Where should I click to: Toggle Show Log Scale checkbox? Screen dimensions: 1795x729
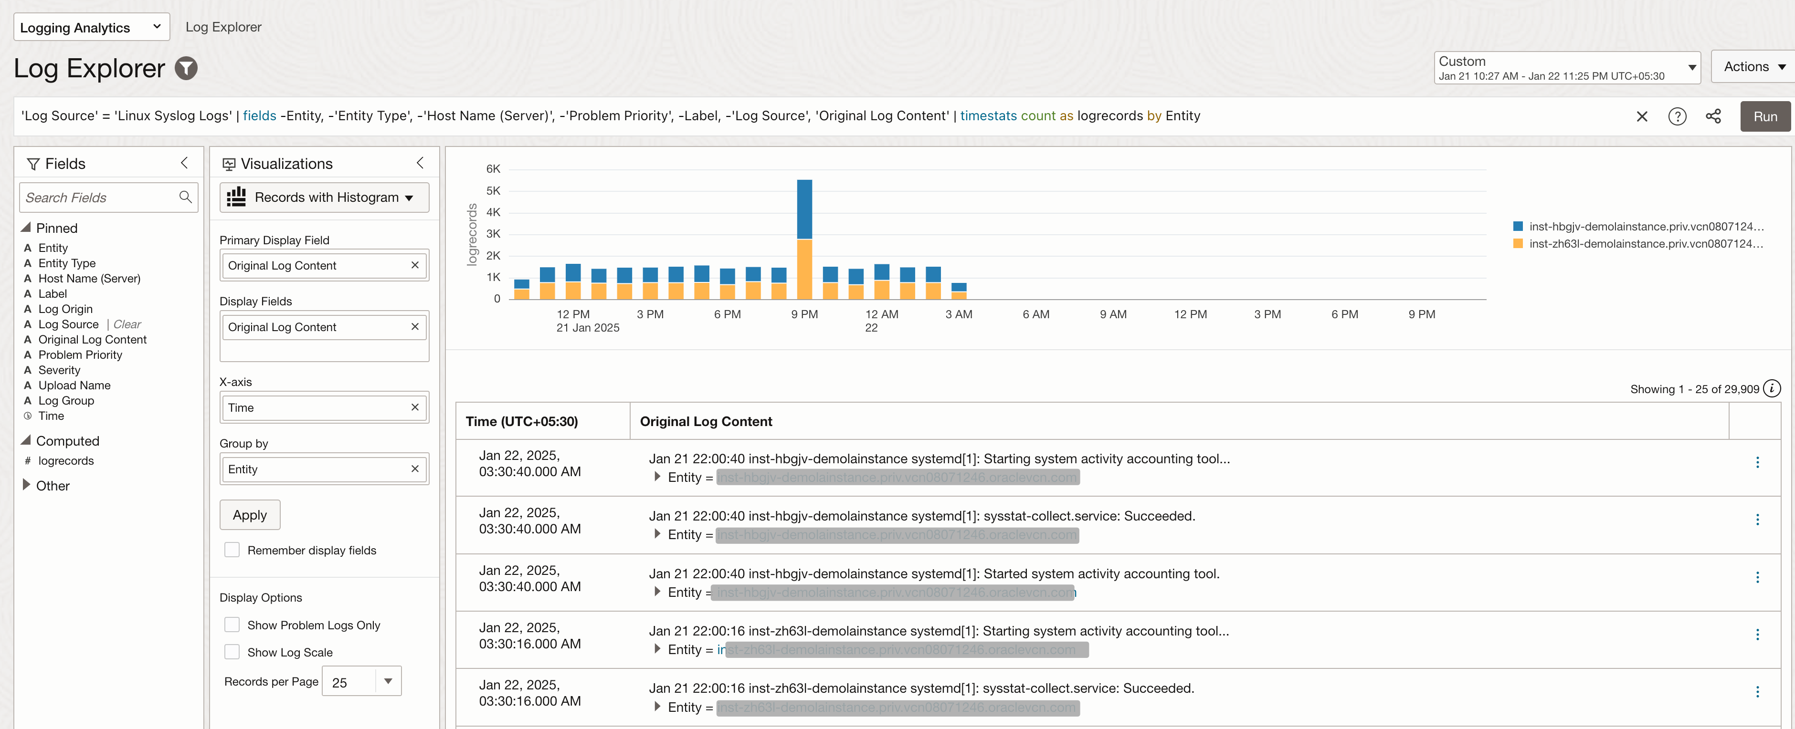tap(232, 652)
